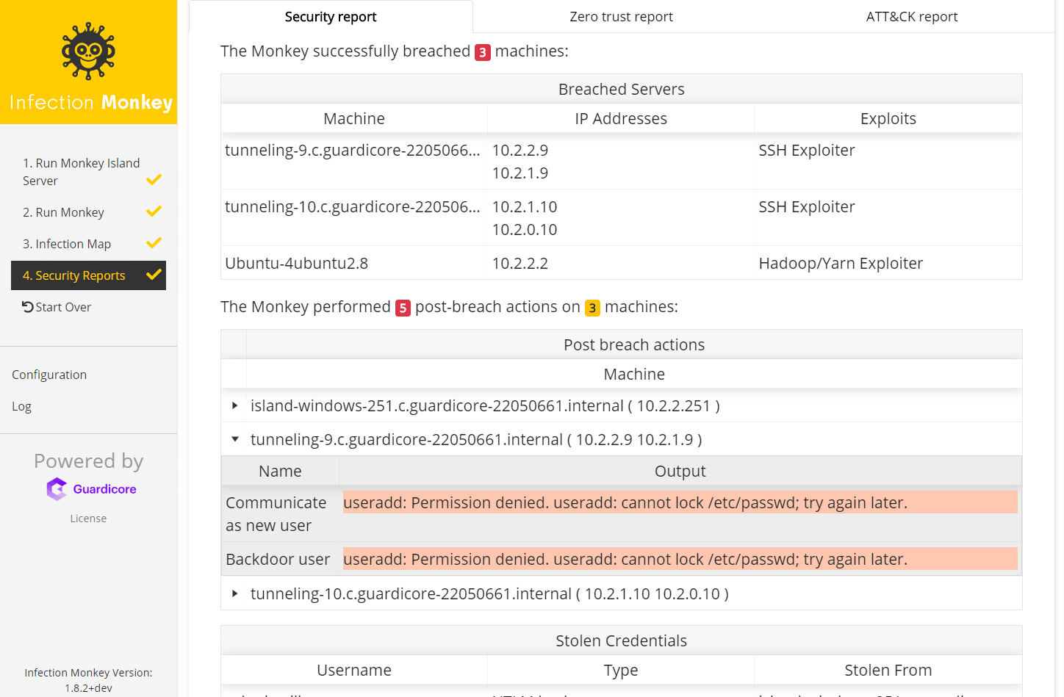Open the Configuration page
The width and height of the screenshot is (1064, 697).
click(49, 375)
